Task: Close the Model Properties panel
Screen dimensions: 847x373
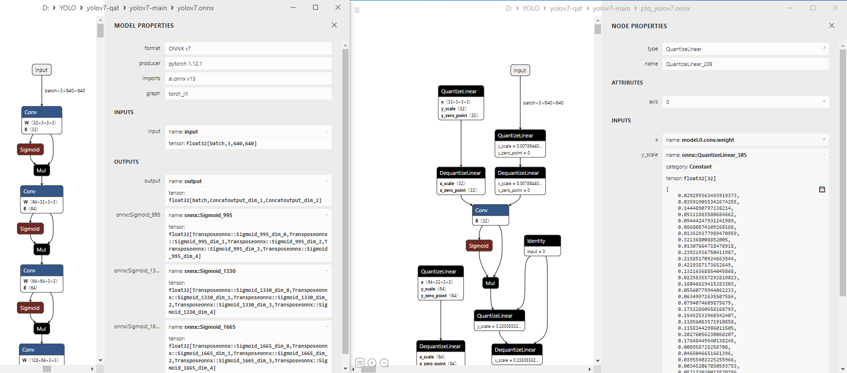Action: (334, 25)
